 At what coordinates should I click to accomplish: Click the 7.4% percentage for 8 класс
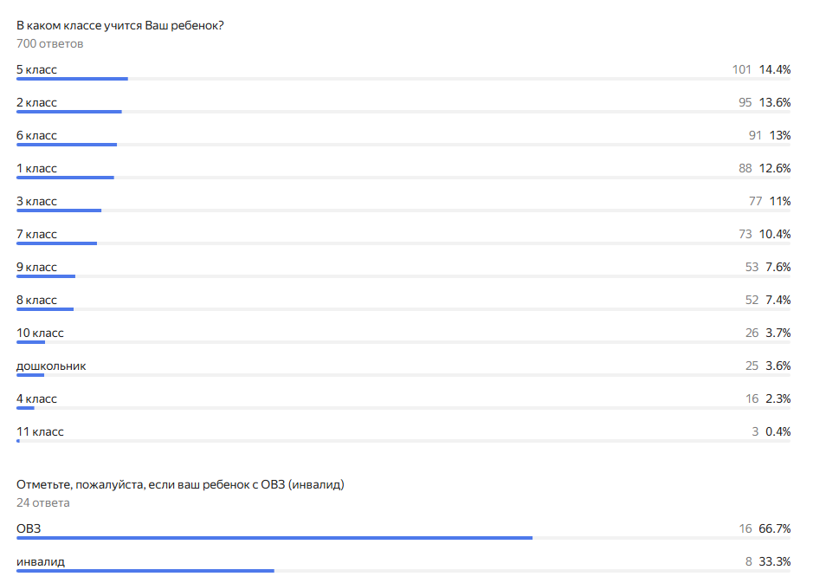tap(778, 300)
